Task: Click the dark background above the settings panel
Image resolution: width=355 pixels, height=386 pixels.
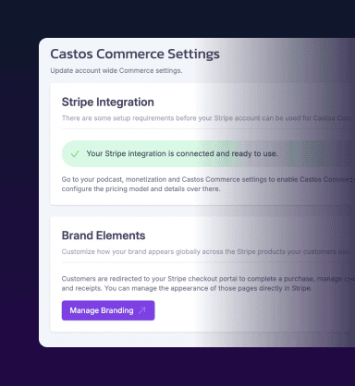Action: pyautogui.click(x=177, y=18)
